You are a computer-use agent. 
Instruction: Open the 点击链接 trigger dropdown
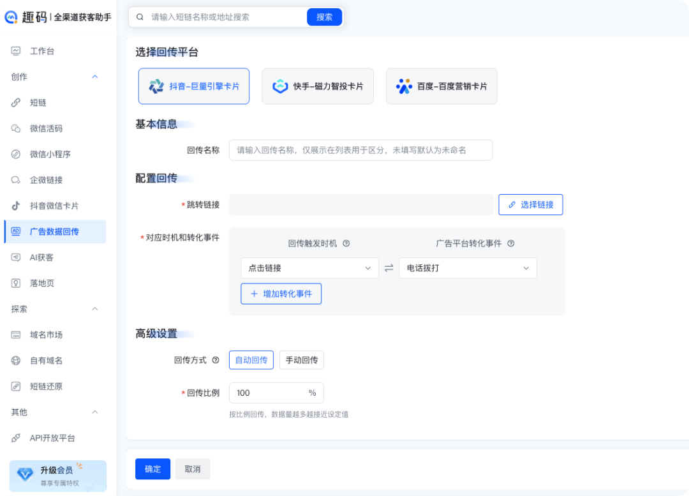pyautogui.click(x=309, y=267)
